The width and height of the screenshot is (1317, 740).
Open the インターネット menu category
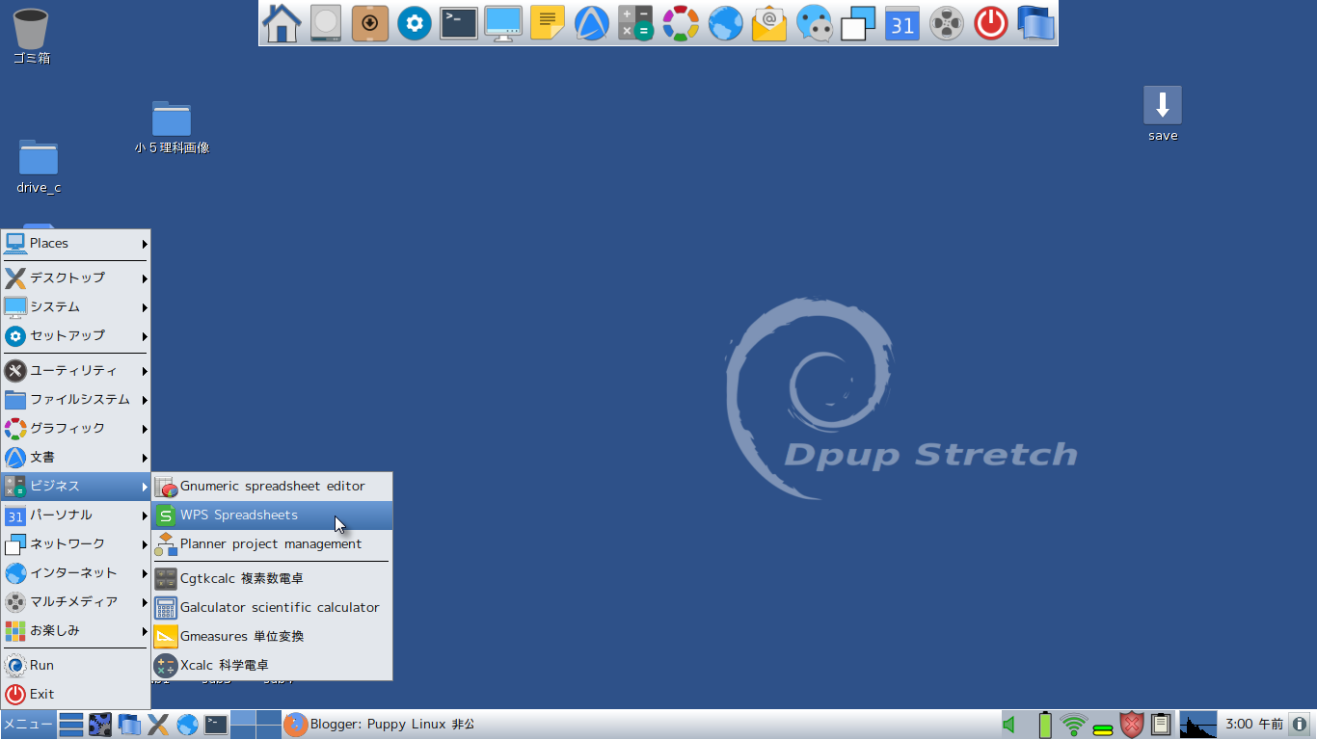click(75, 573)
